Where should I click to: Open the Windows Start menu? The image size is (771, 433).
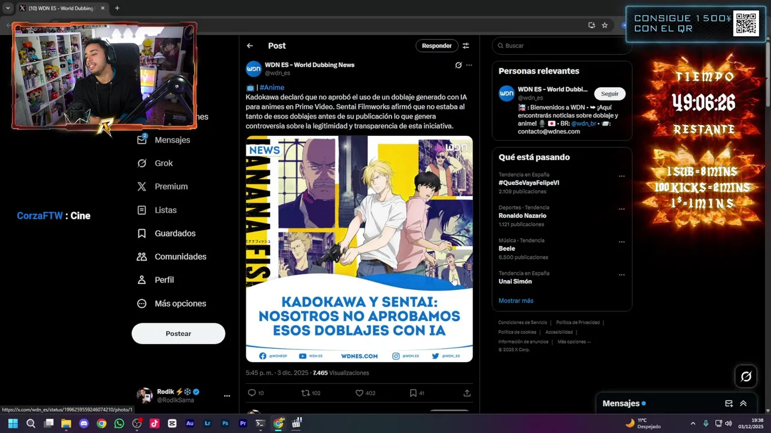13,423
